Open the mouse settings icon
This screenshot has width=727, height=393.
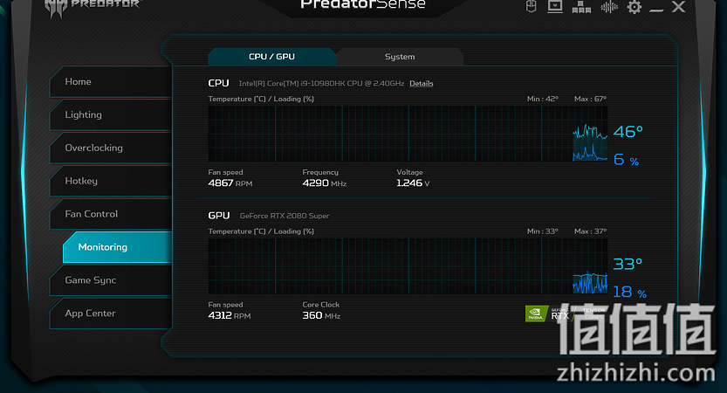[532, 6]
